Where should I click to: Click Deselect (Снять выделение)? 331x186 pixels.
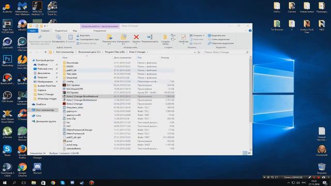219,39
